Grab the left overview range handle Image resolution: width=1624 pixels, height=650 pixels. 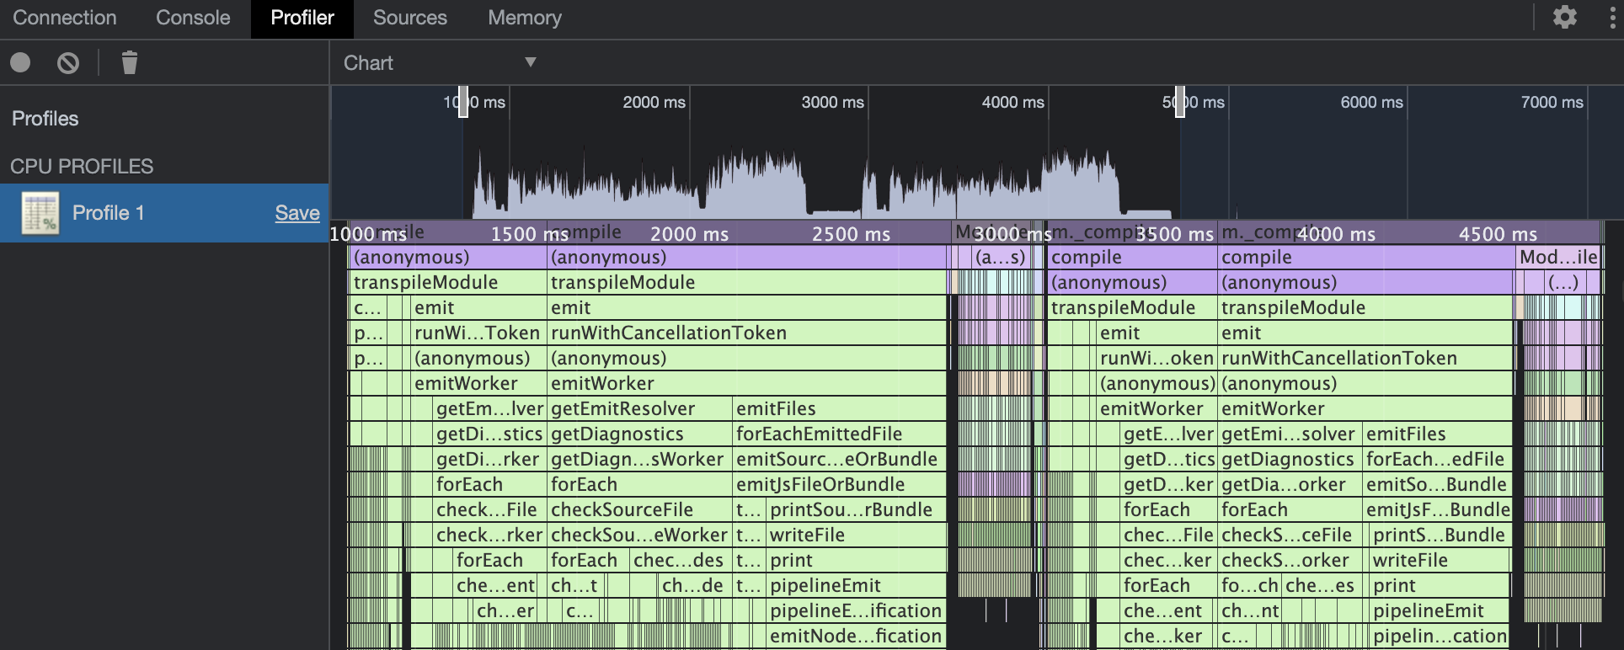463,102
